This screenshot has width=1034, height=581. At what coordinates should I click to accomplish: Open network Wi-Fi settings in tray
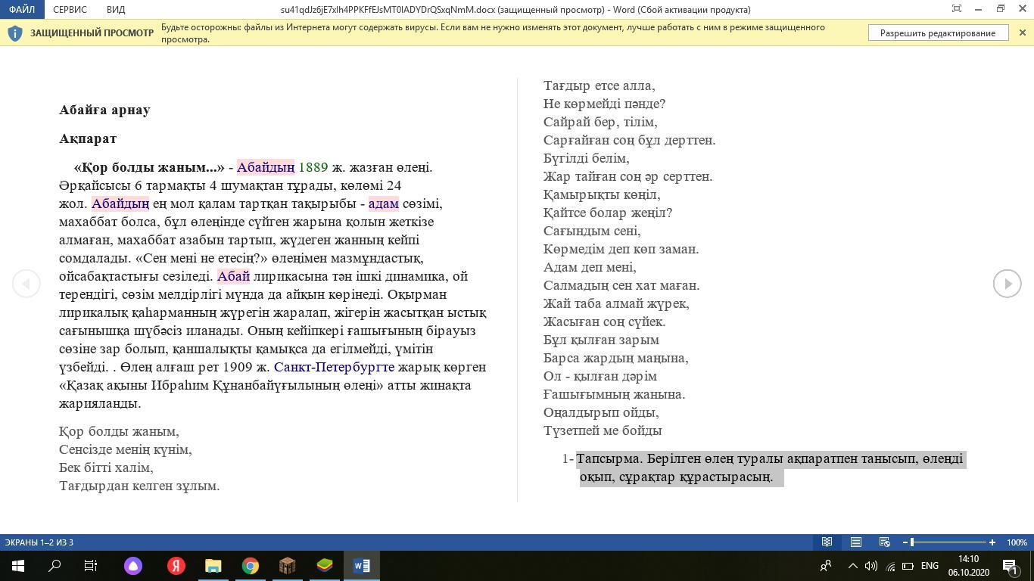[890, 566]
